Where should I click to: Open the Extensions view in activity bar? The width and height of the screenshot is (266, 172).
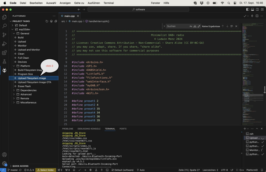(x=4, y=53)
